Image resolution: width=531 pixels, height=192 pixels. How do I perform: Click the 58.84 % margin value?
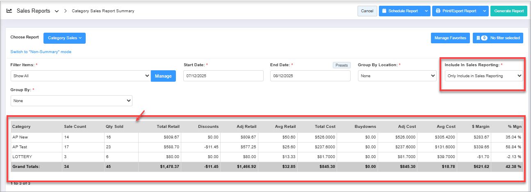(513, 147)
